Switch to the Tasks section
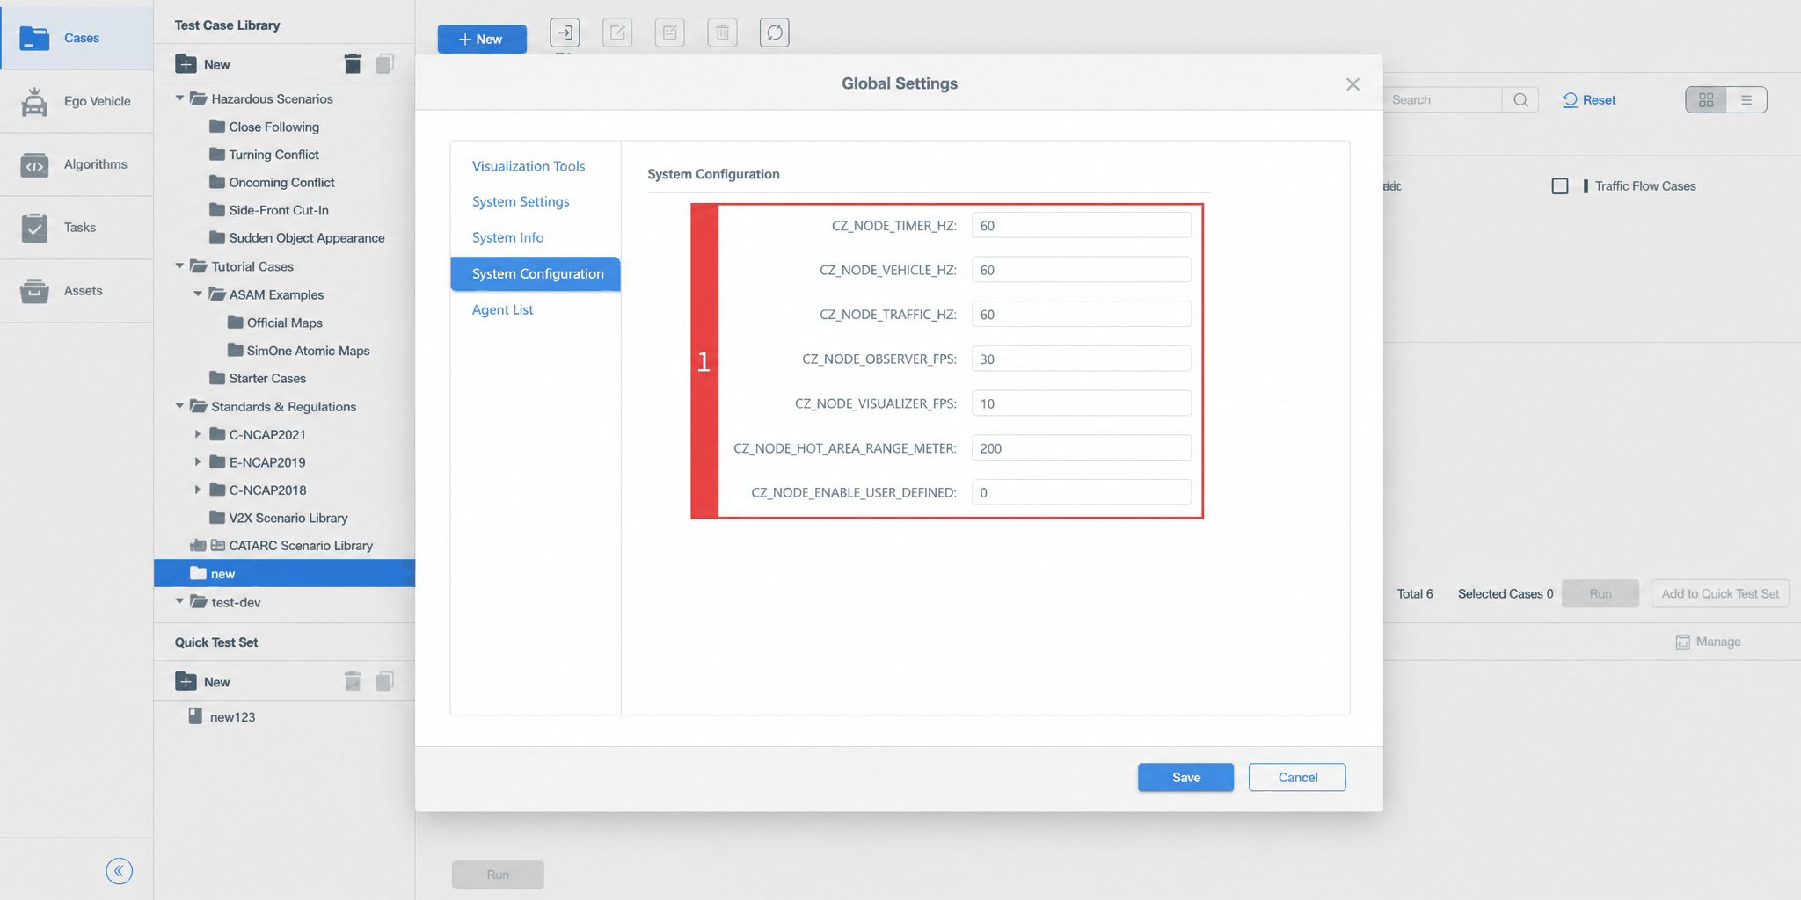 77,228
